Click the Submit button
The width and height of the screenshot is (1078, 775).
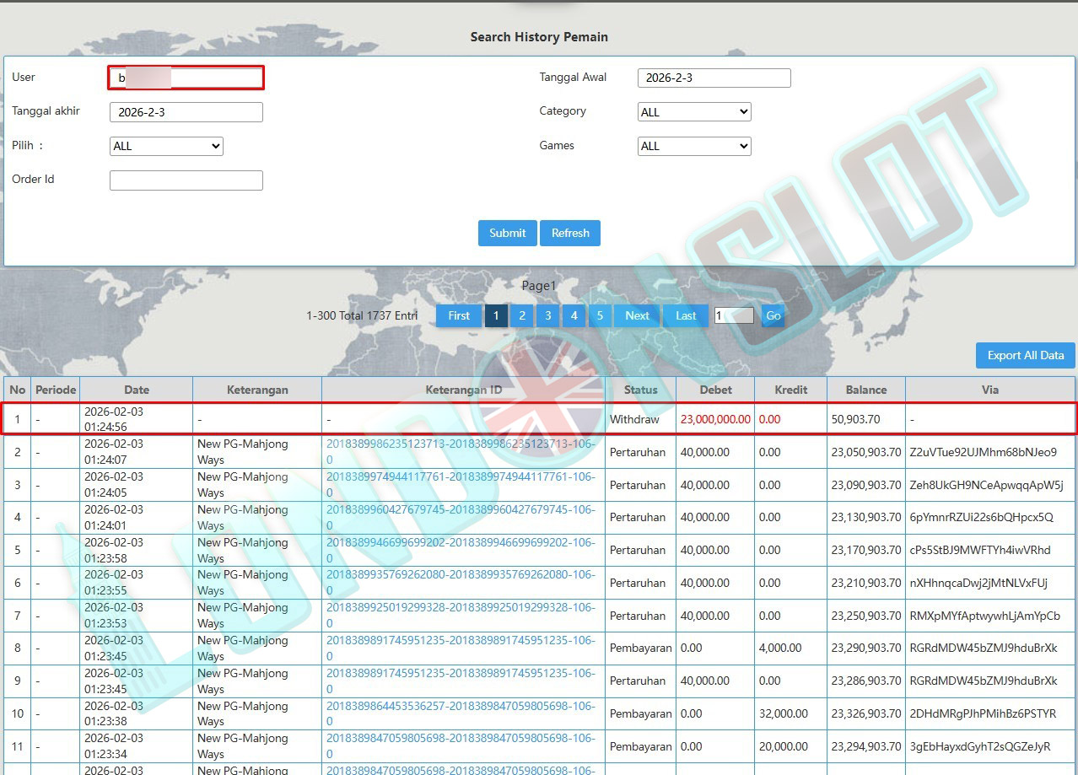pyautogui.click(x=507, y=234)
